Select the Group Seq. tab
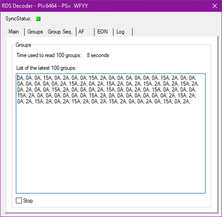Screen dimensions: 222x217 pyautogui.click(x=60, y=32)
